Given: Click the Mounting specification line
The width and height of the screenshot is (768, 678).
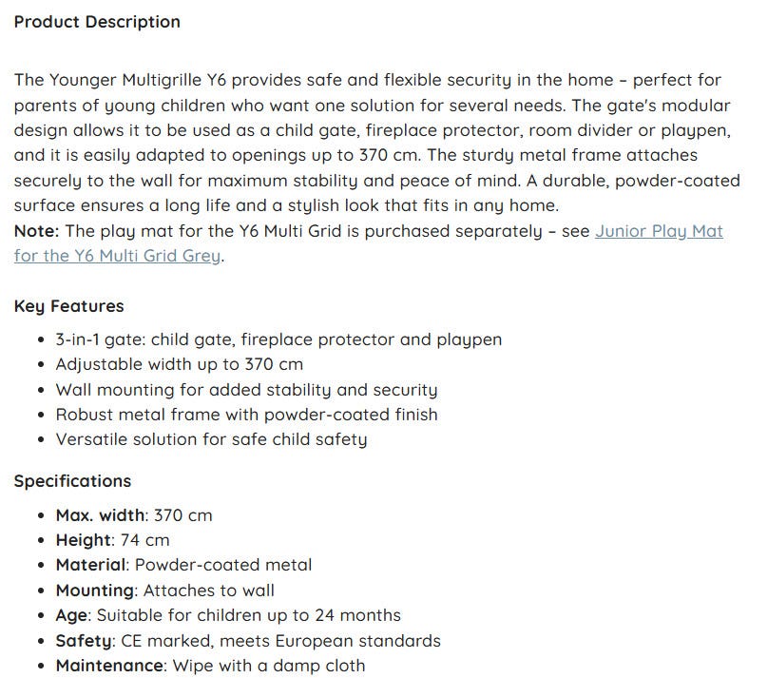Looking at the screenshot, I should pos(165,591).
